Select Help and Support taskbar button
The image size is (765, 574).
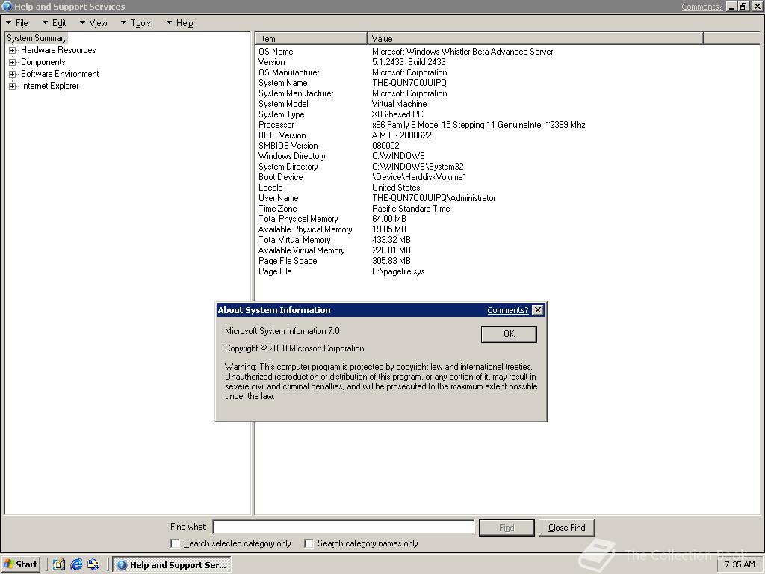click(172, 565)
